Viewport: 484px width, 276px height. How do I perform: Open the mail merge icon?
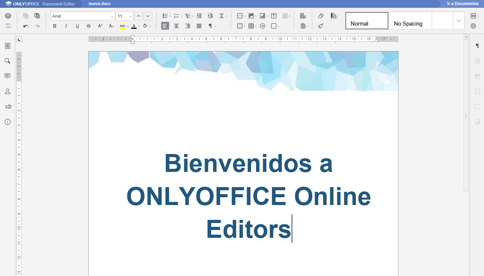[x=303, y=16]
